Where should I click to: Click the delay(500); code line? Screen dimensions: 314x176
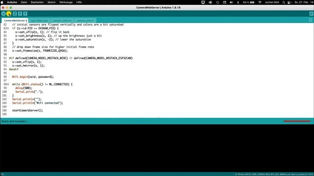pyautogui.click(x=24, y=88)
